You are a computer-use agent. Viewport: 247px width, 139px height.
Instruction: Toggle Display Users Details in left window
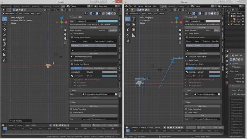[72, 64]
